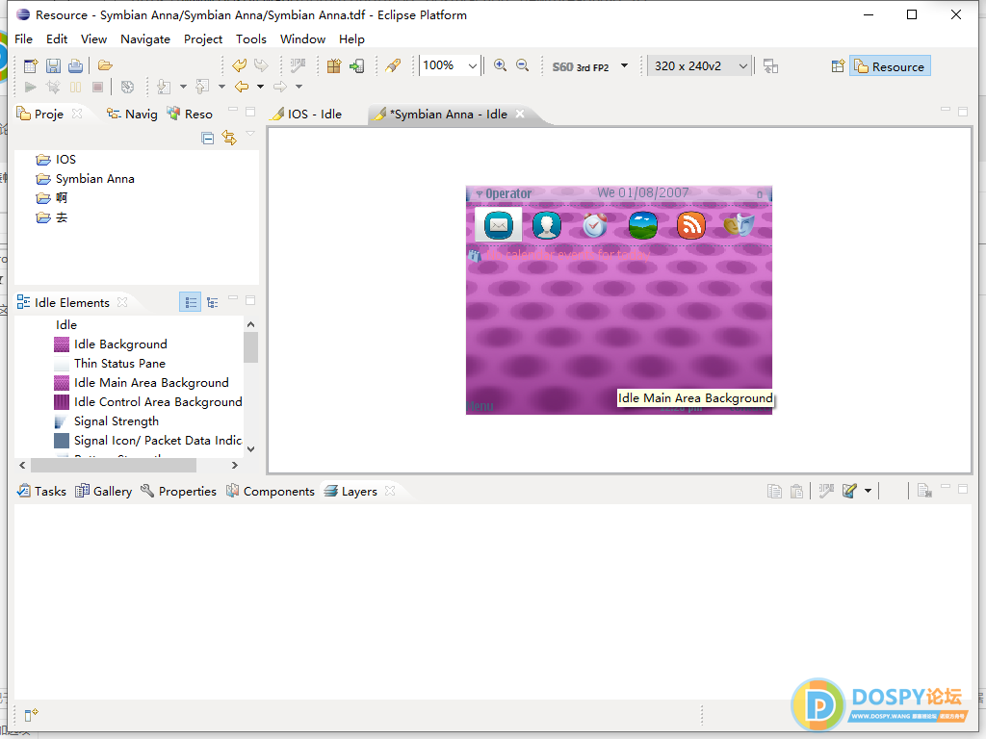
Task: Click the messaging envelope icon in the preview
Action: pyautogui.click(x=498, y=224)
